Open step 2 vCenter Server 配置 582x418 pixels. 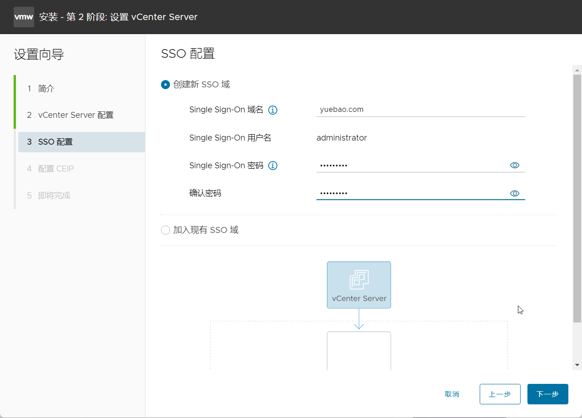[x=75, y=115]
